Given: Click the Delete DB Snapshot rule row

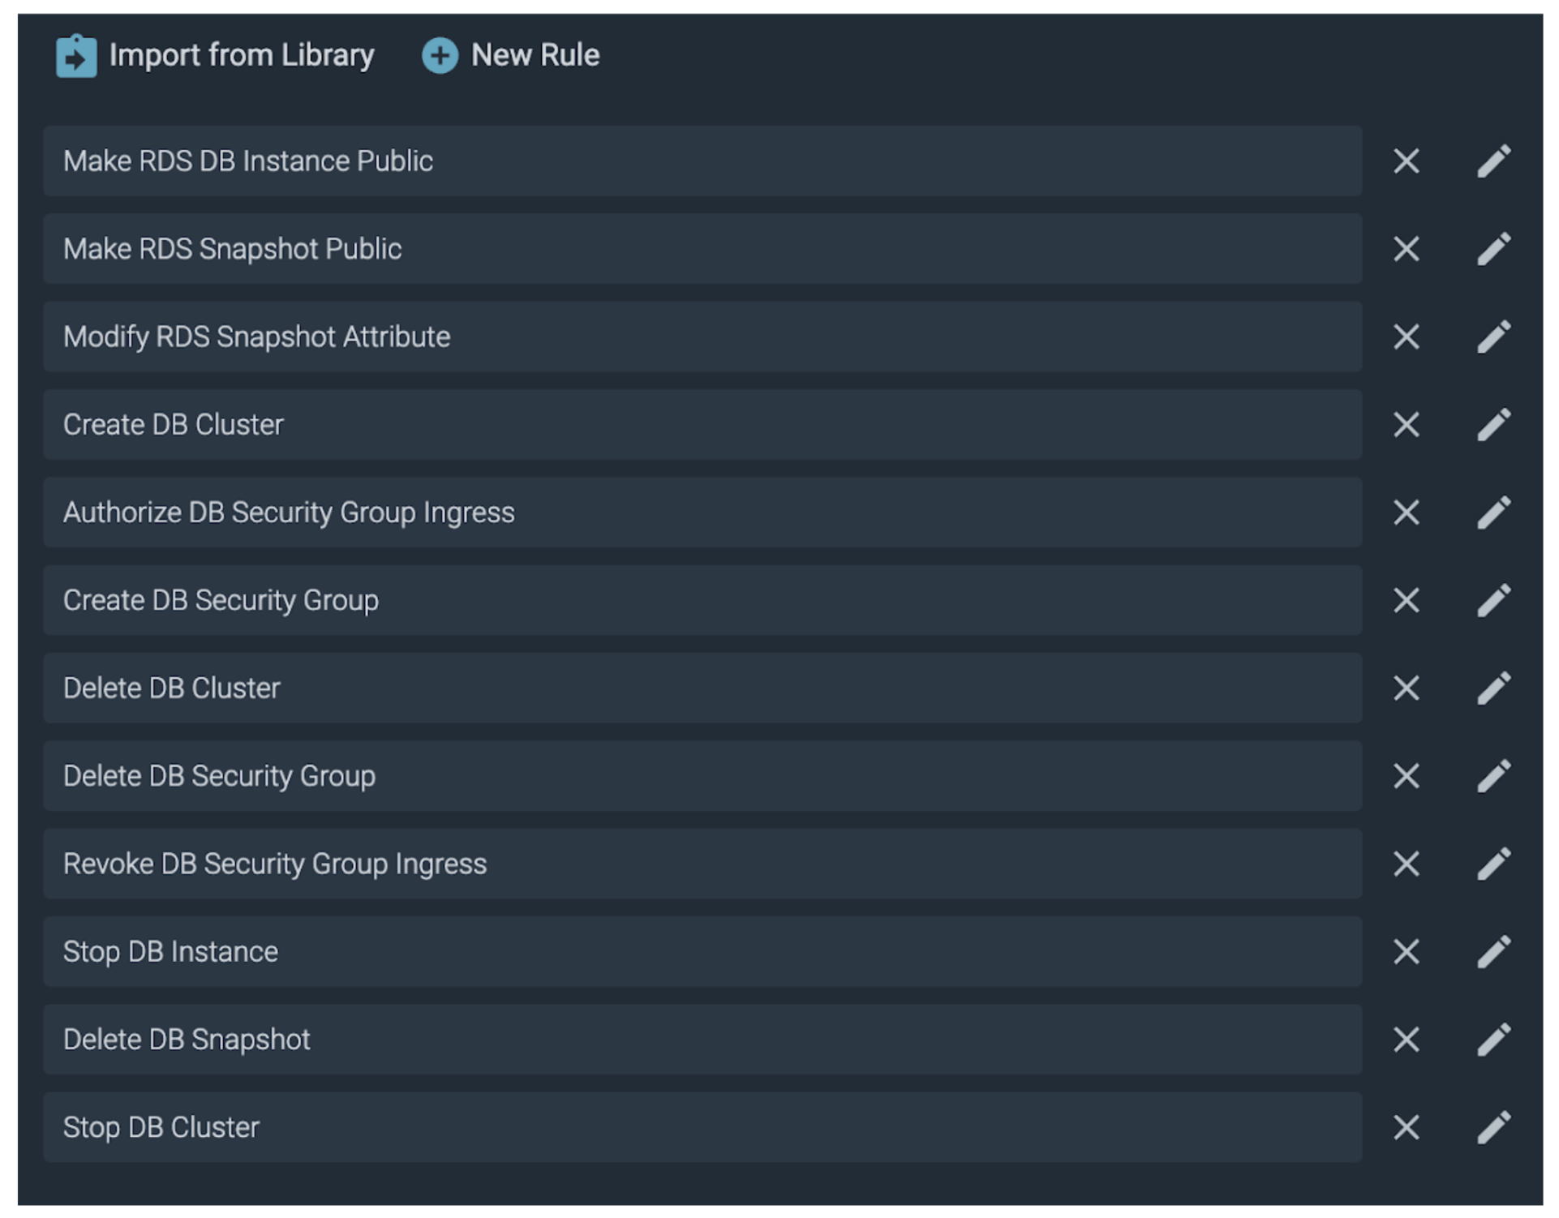Looking at the screenshot, I should click(702, 1040).
